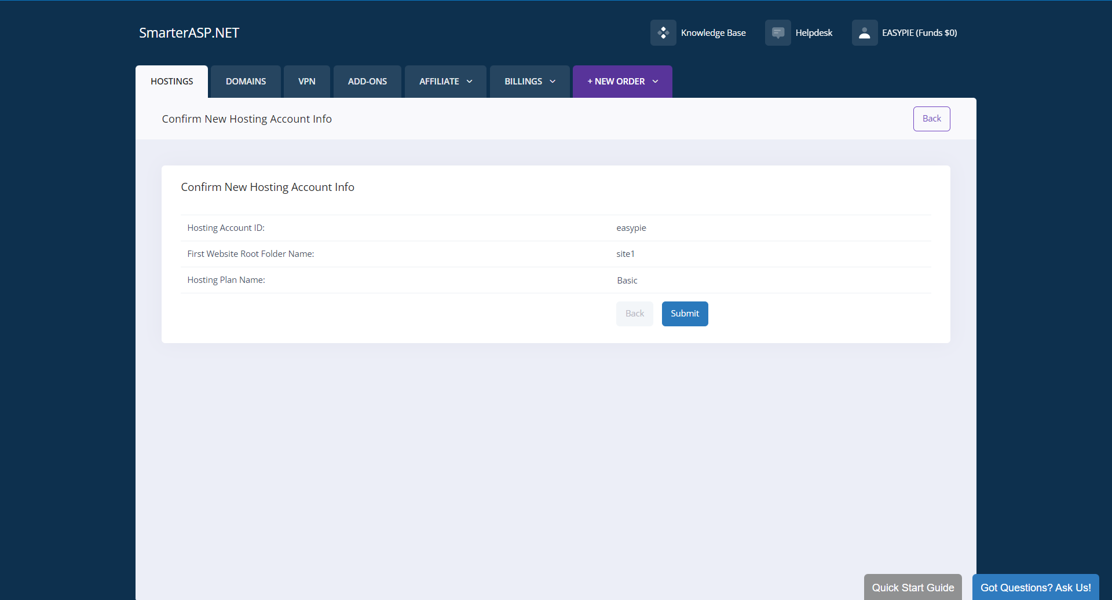Select the hosting plan name Basic
Screen dimensions: 1112x600
click(x=627, y=280)
